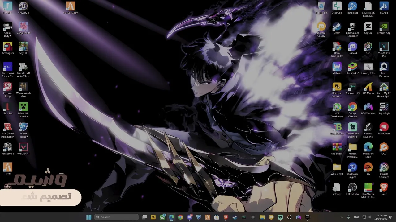This screenshot has height=222, width=396.
Task: Select the Voicemod V3 desktop icon
Action: point(353,88)
